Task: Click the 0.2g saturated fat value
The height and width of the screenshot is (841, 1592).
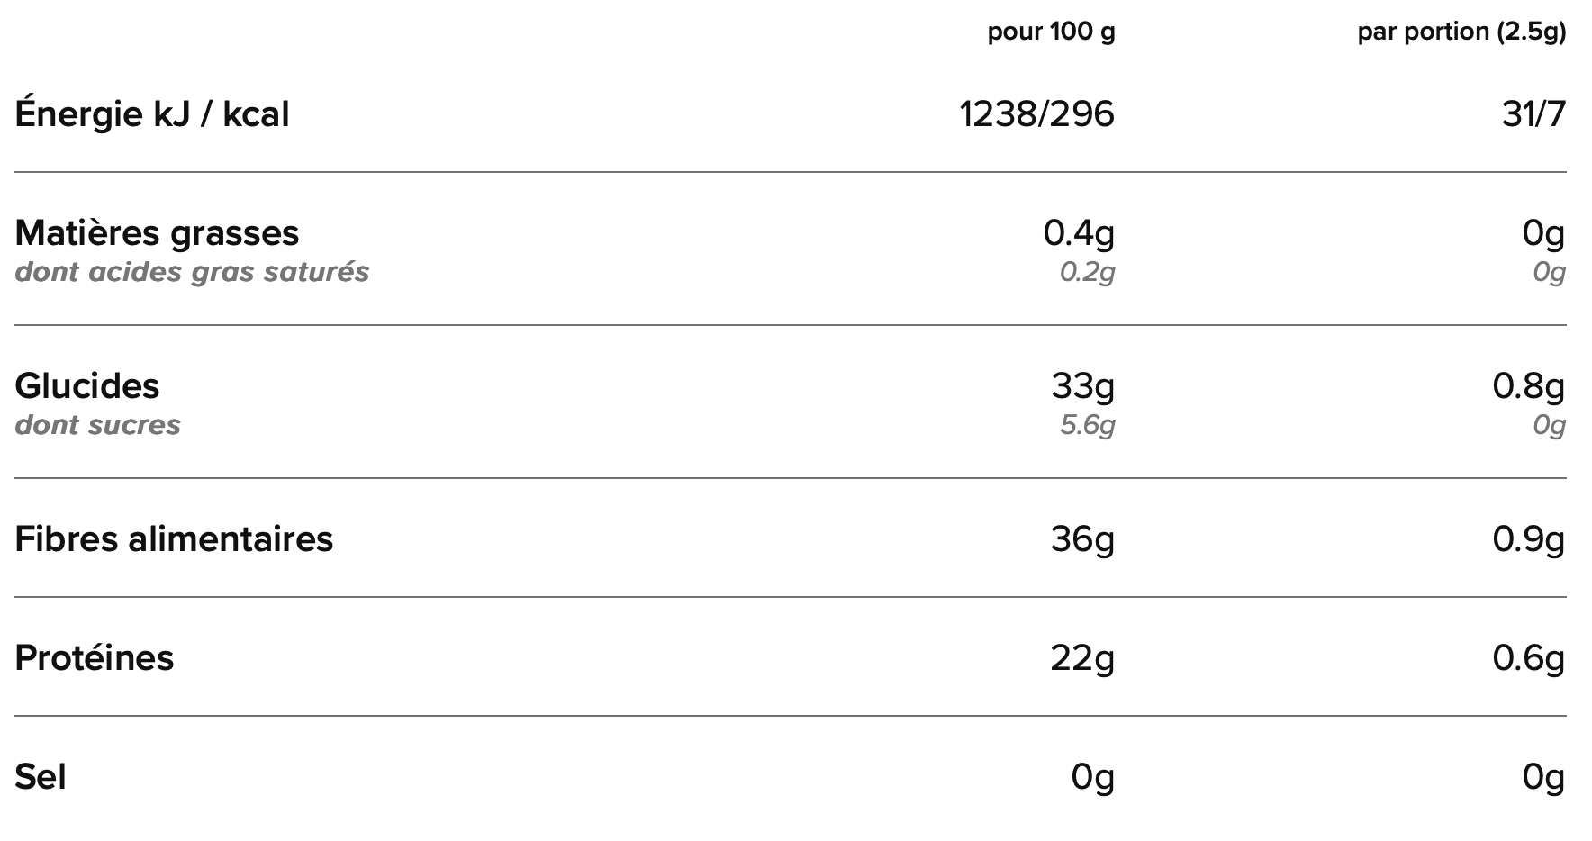Action: click(1087, 272)
